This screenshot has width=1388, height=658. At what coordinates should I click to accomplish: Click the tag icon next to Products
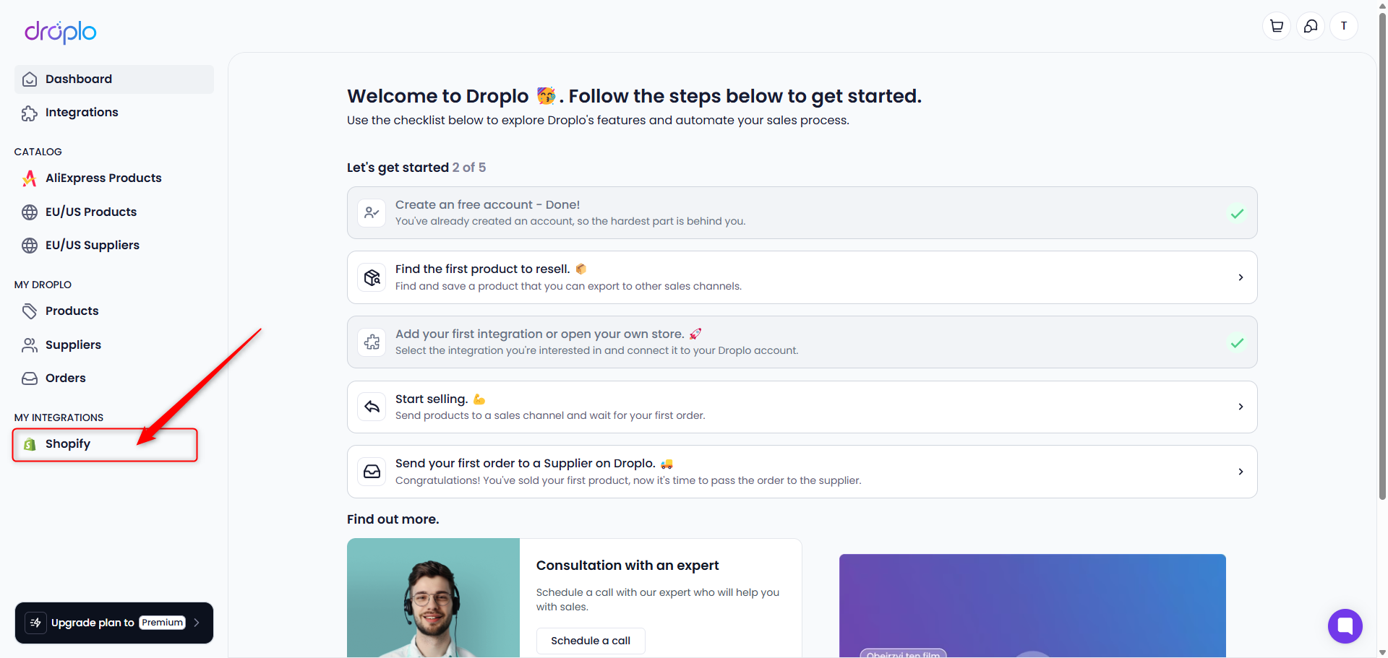tap(30, 311)
